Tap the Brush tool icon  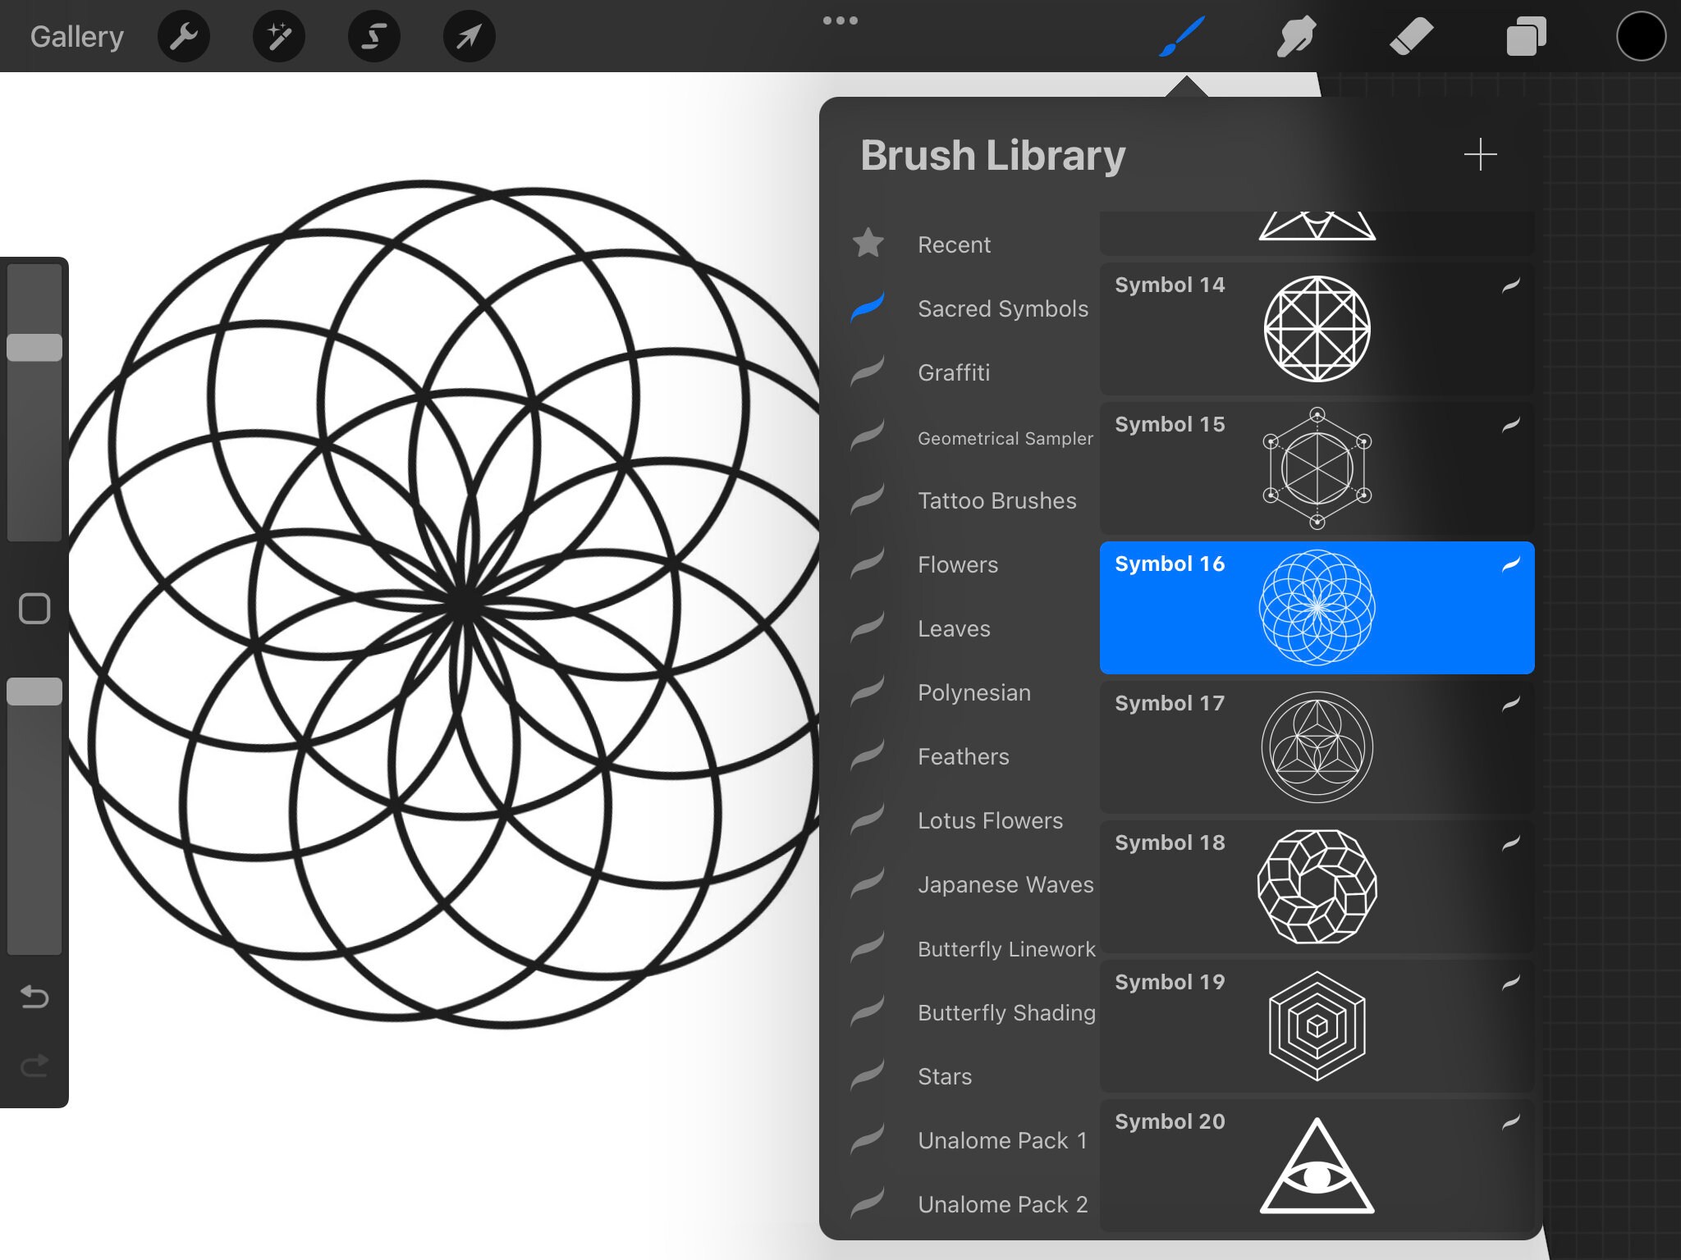coord(1182,36)
